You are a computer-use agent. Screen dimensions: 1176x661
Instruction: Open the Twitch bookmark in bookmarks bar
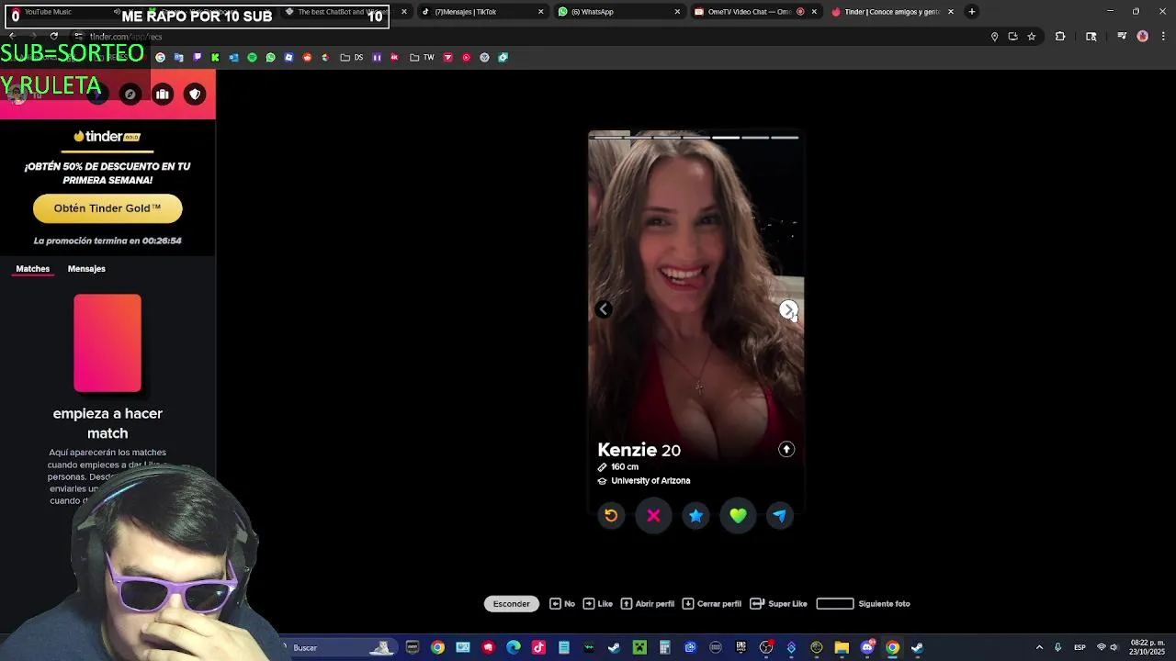(198, 58)
